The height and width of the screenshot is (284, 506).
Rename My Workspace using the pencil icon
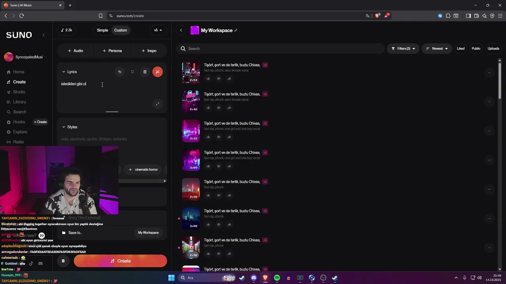pos(236,30)
